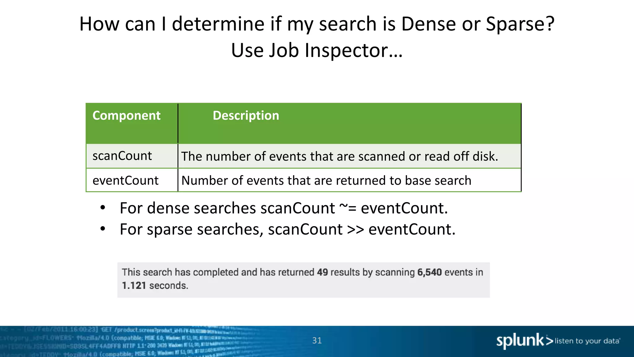Viewport: 634px width, 357px height.
Task: Click 'listen to your data' tagline
Action: point(587,341)
